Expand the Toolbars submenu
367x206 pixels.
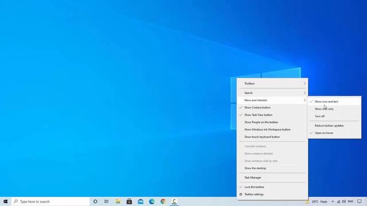[x=272, y=84]
